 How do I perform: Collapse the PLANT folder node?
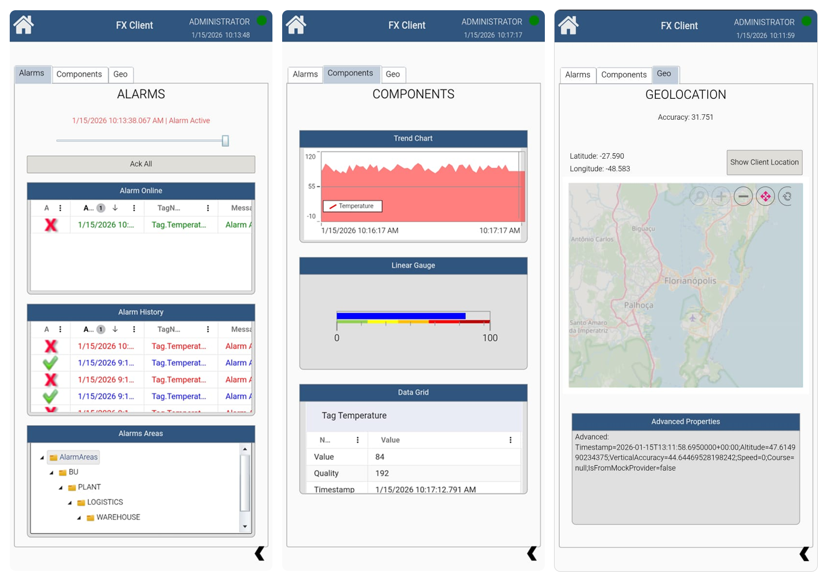61,488
